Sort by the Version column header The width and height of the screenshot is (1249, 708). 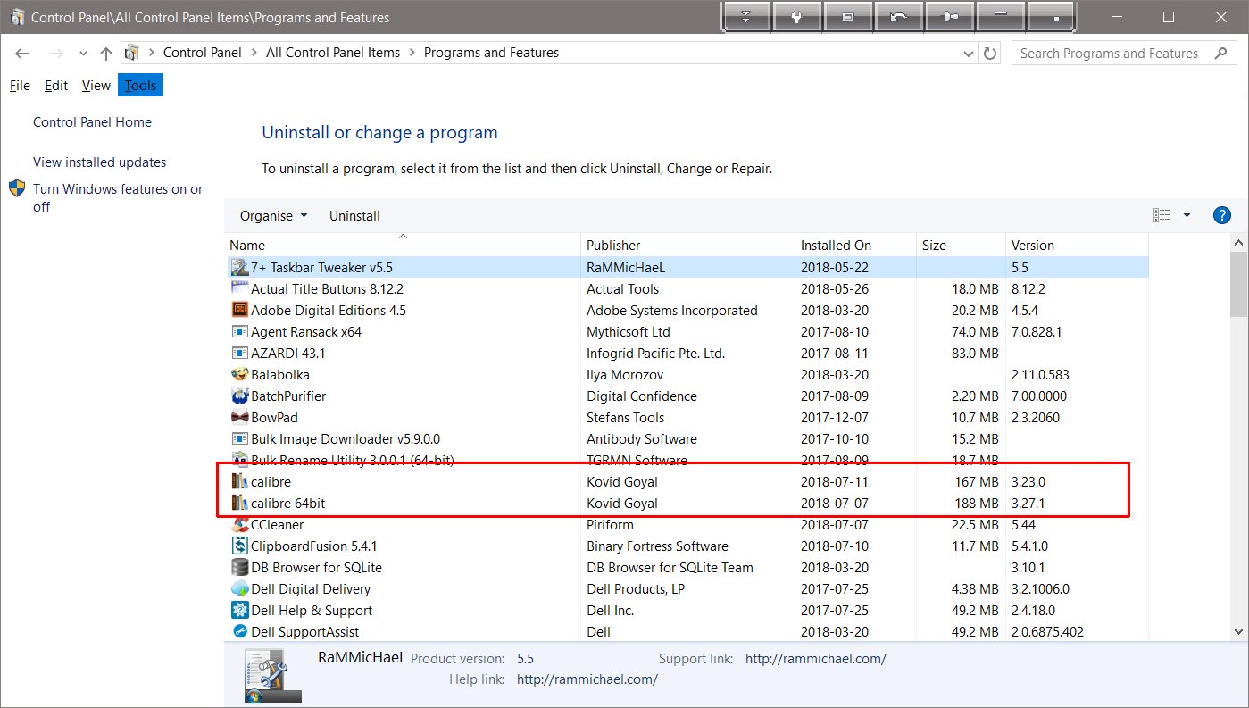click(x=1076, y=245)
